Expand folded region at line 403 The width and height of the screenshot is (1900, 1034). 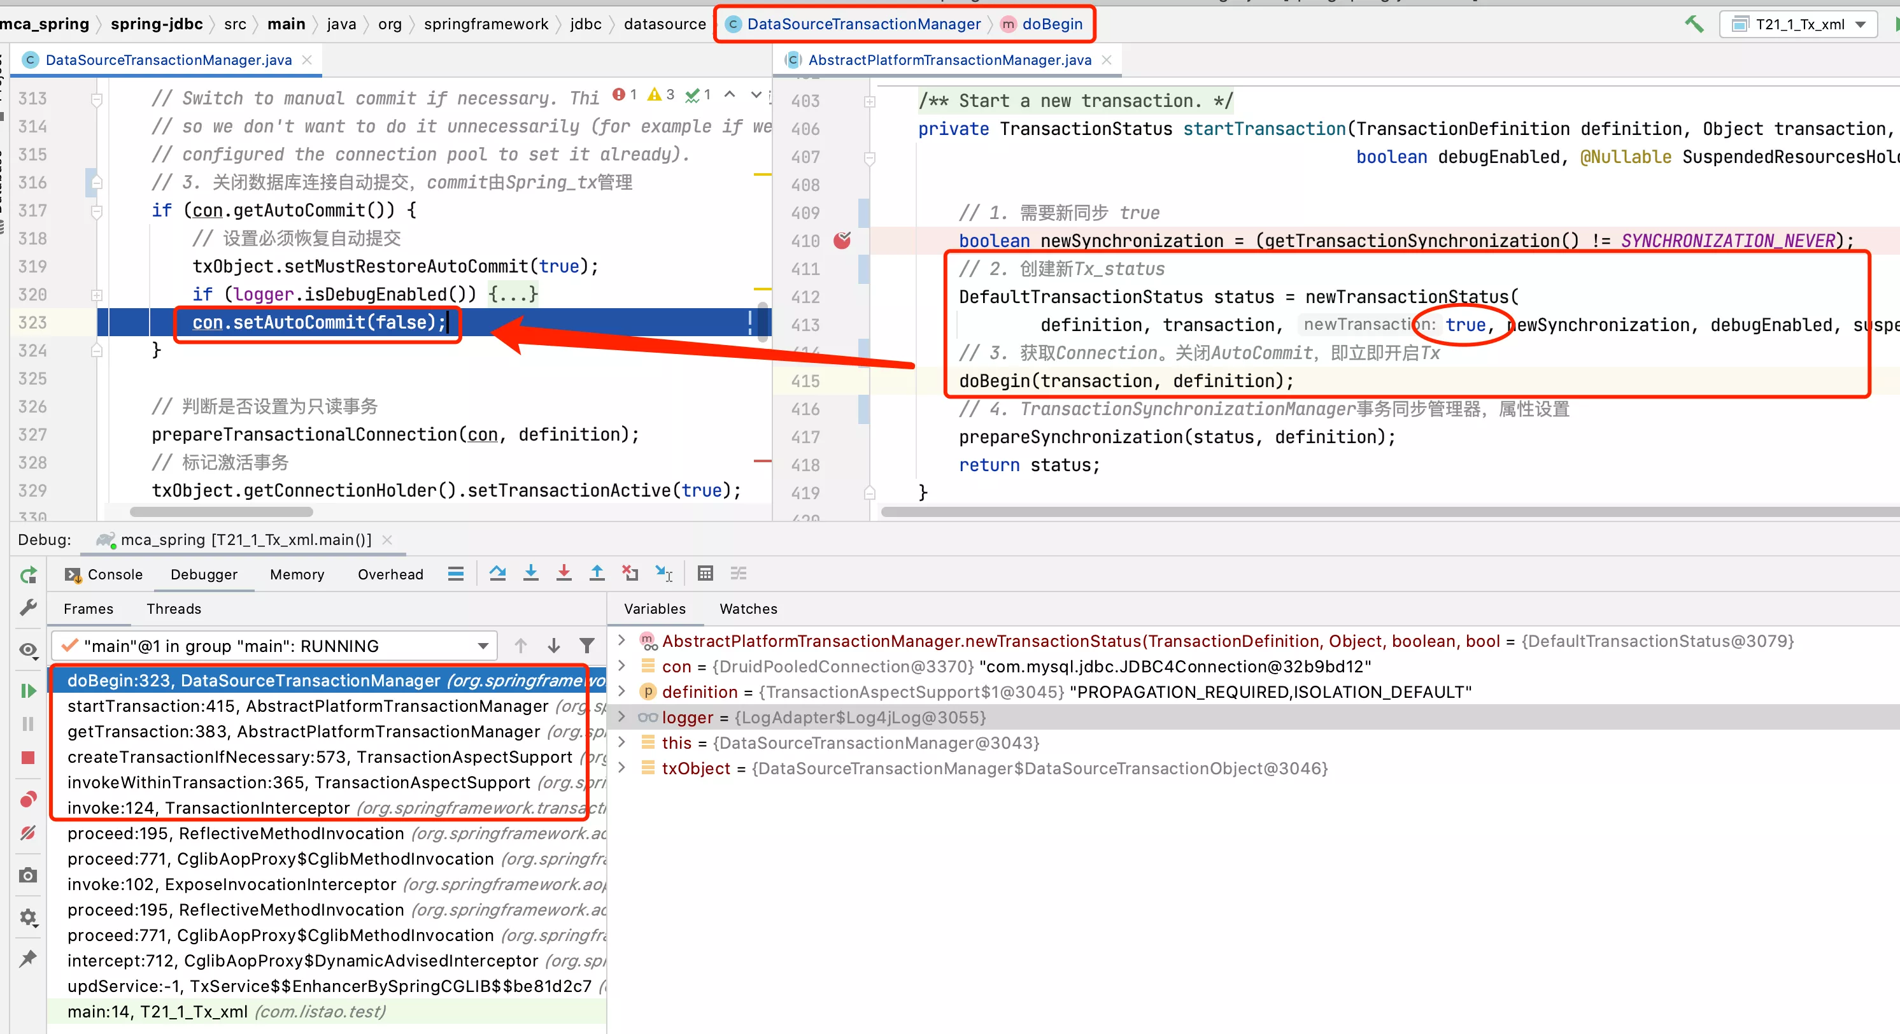coord(870,102)
